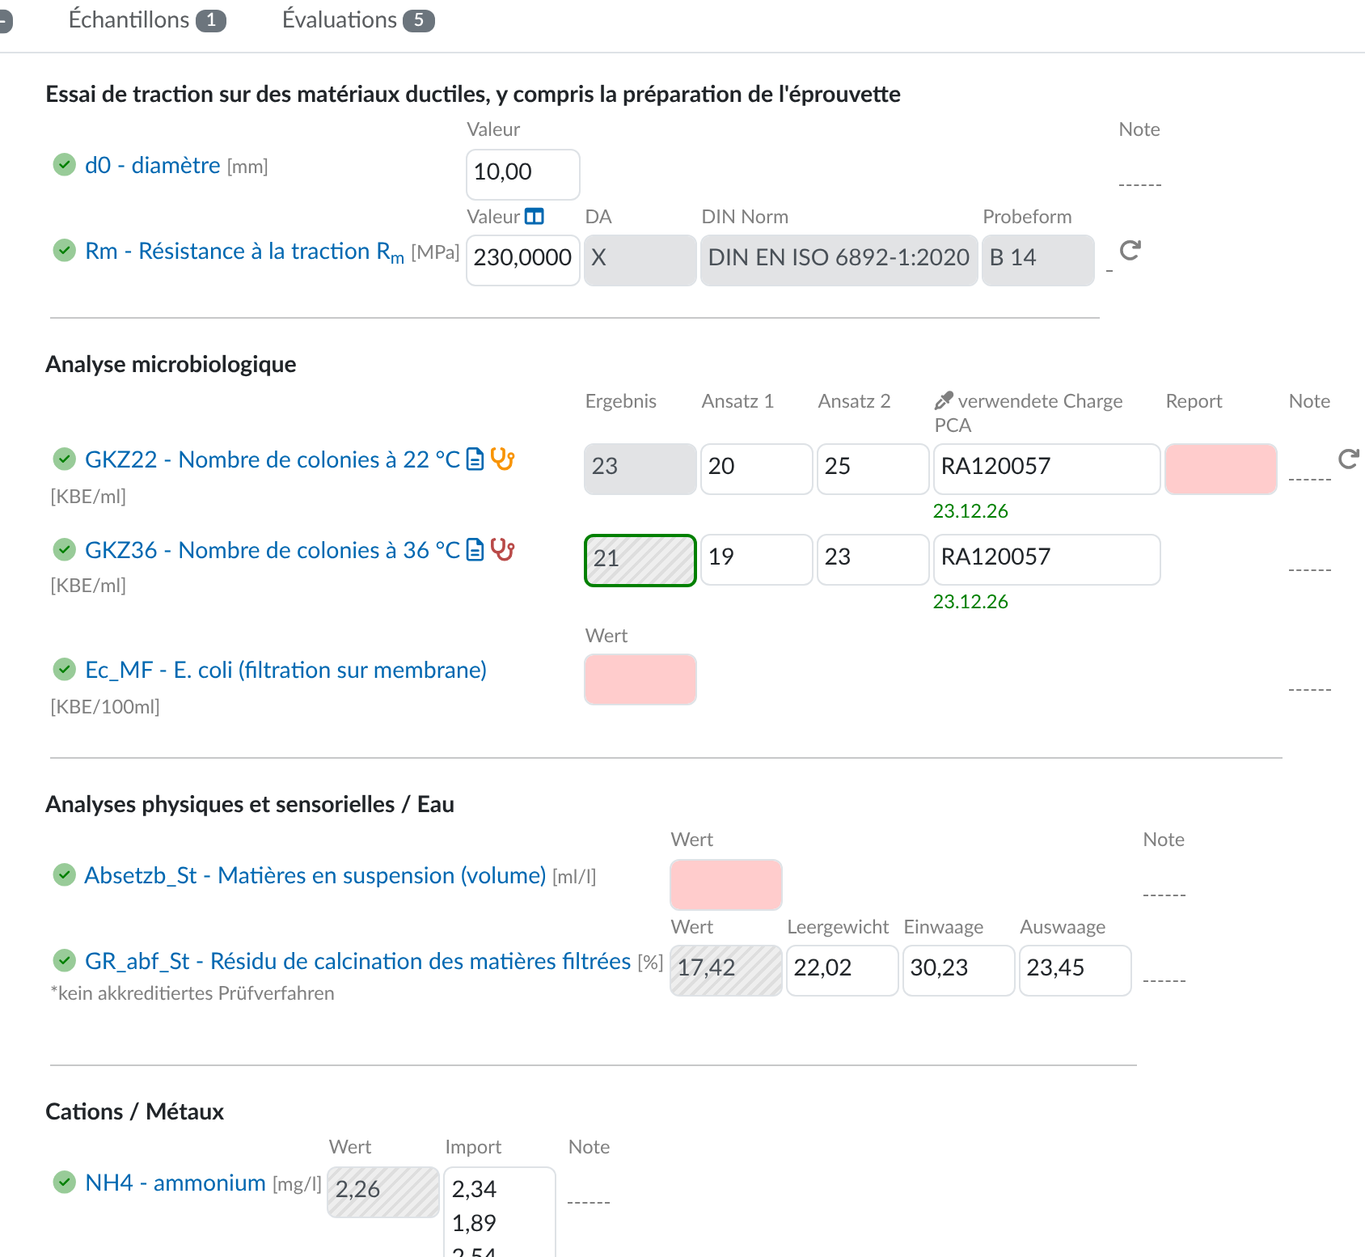Click the green check icon beside GKZ36
Screen dimensions: 1365x1257
coord(64,550)
